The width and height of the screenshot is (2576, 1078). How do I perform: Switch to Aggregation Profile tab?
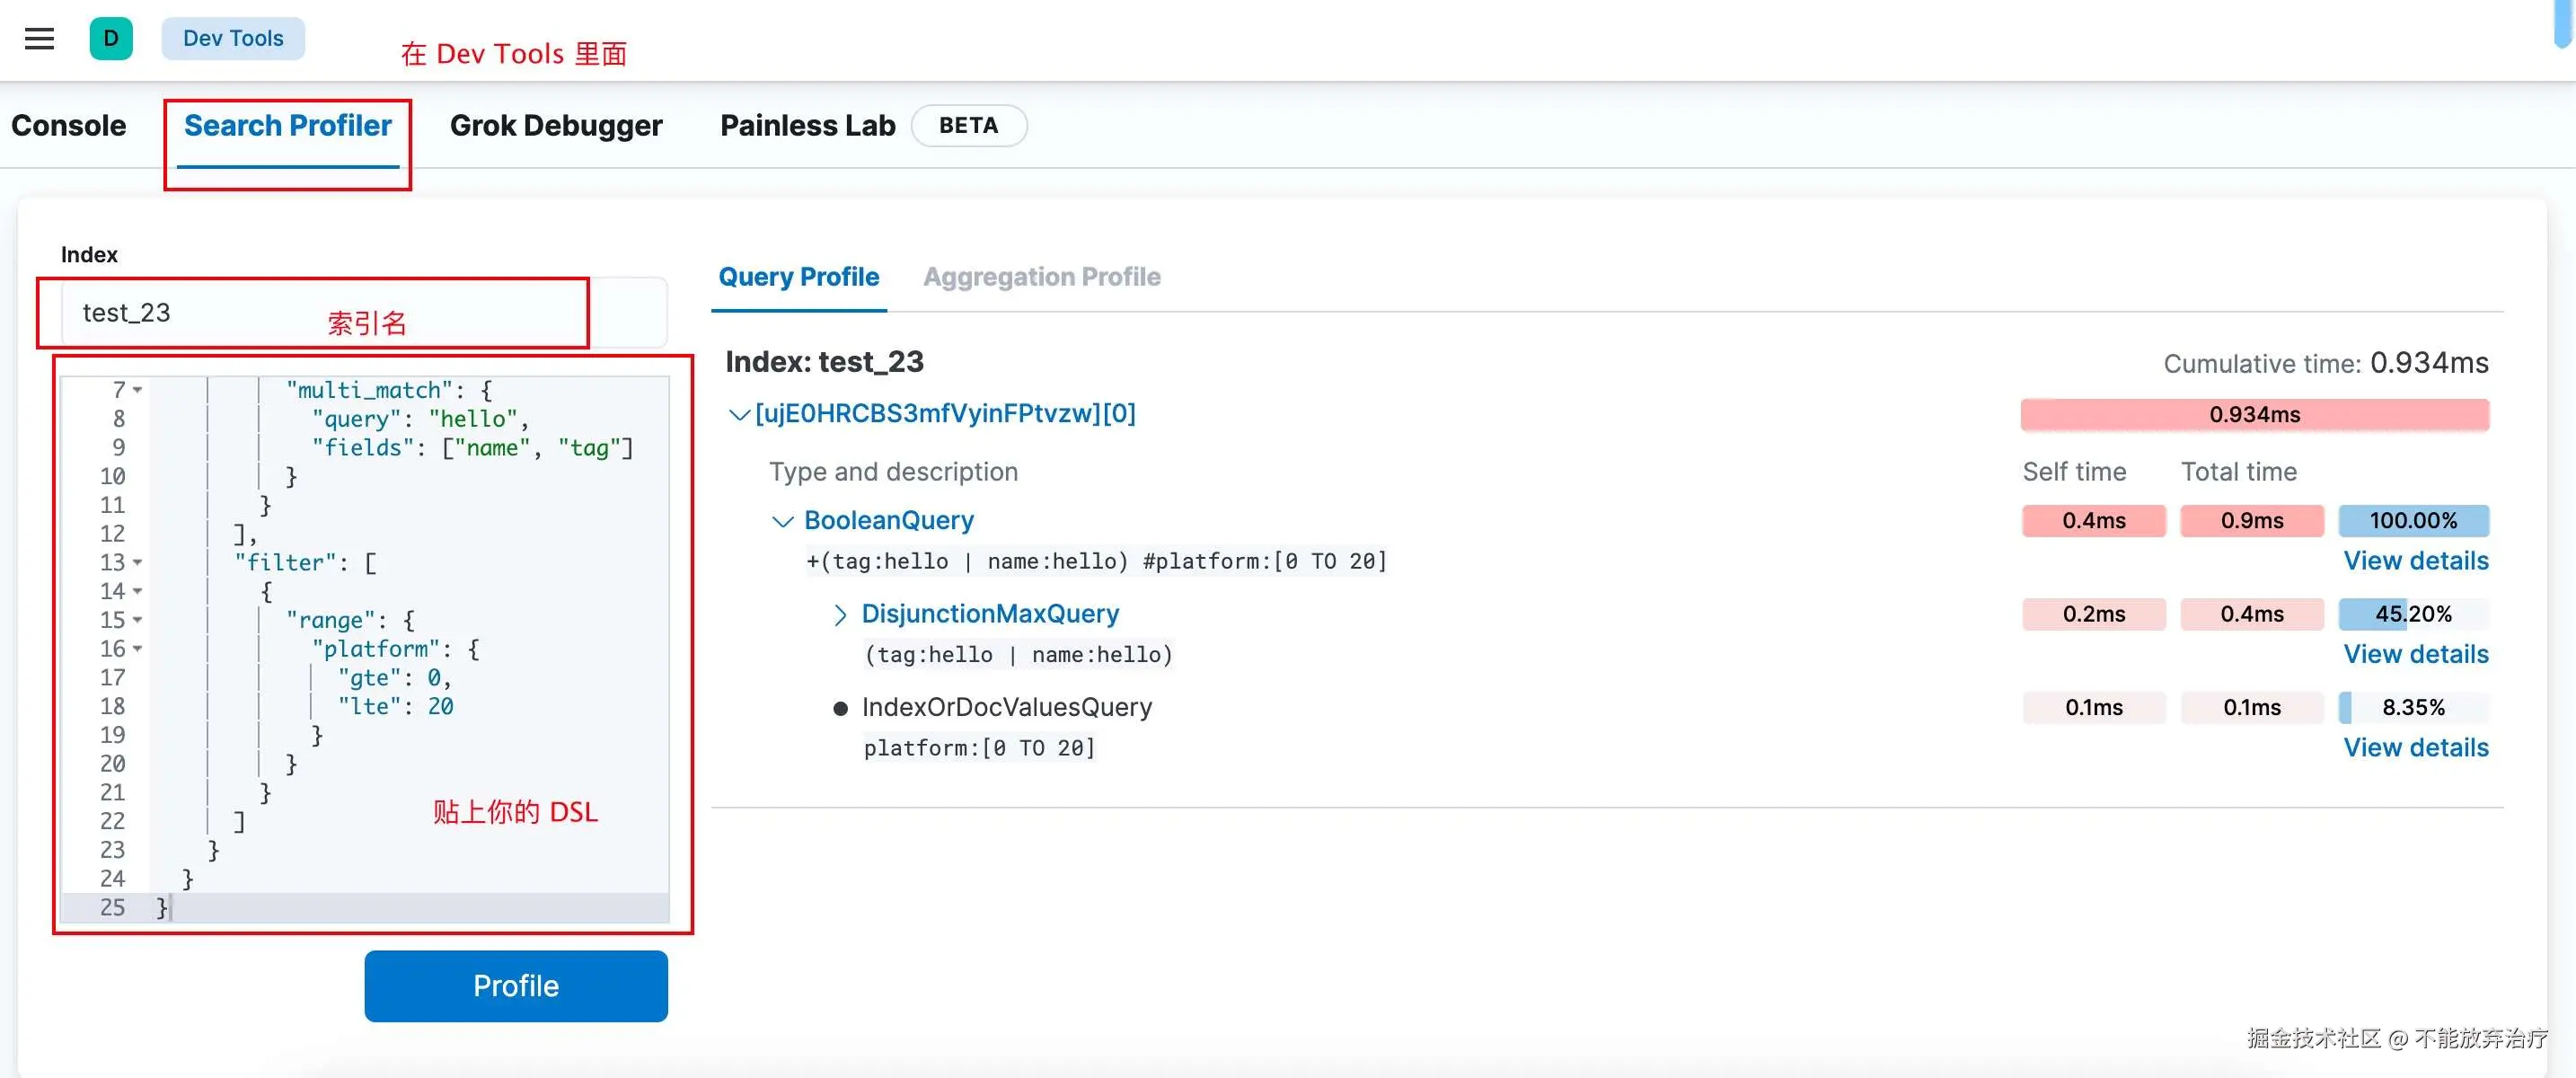point(1041,277)
